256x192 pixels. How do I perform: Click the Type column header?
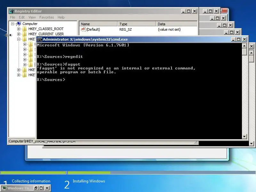pos(137,24)
